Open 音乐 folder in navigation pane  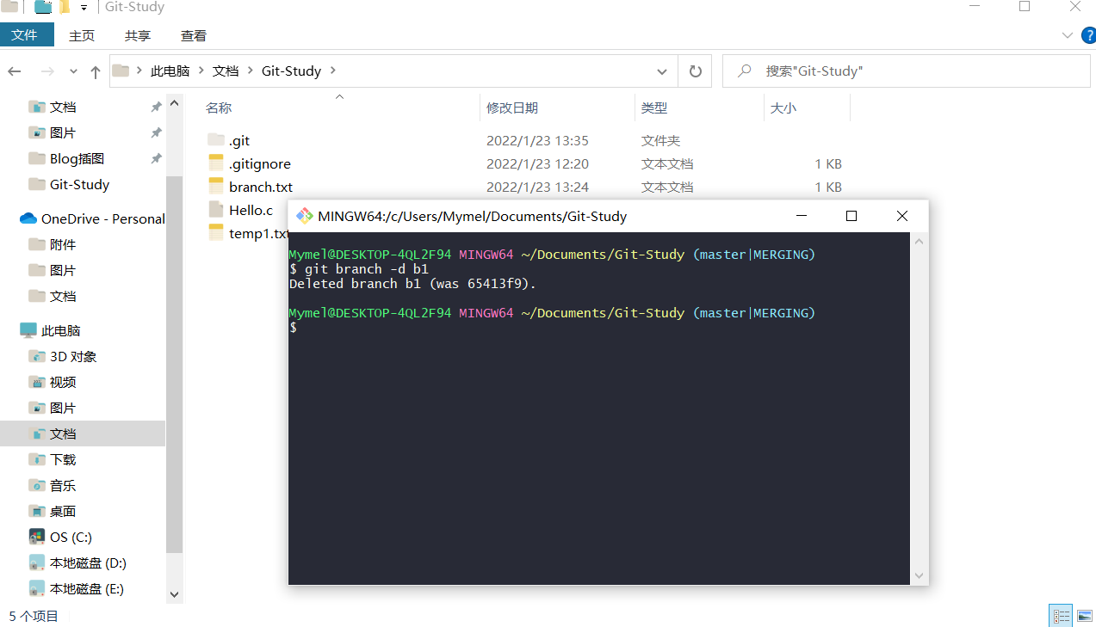63,485
